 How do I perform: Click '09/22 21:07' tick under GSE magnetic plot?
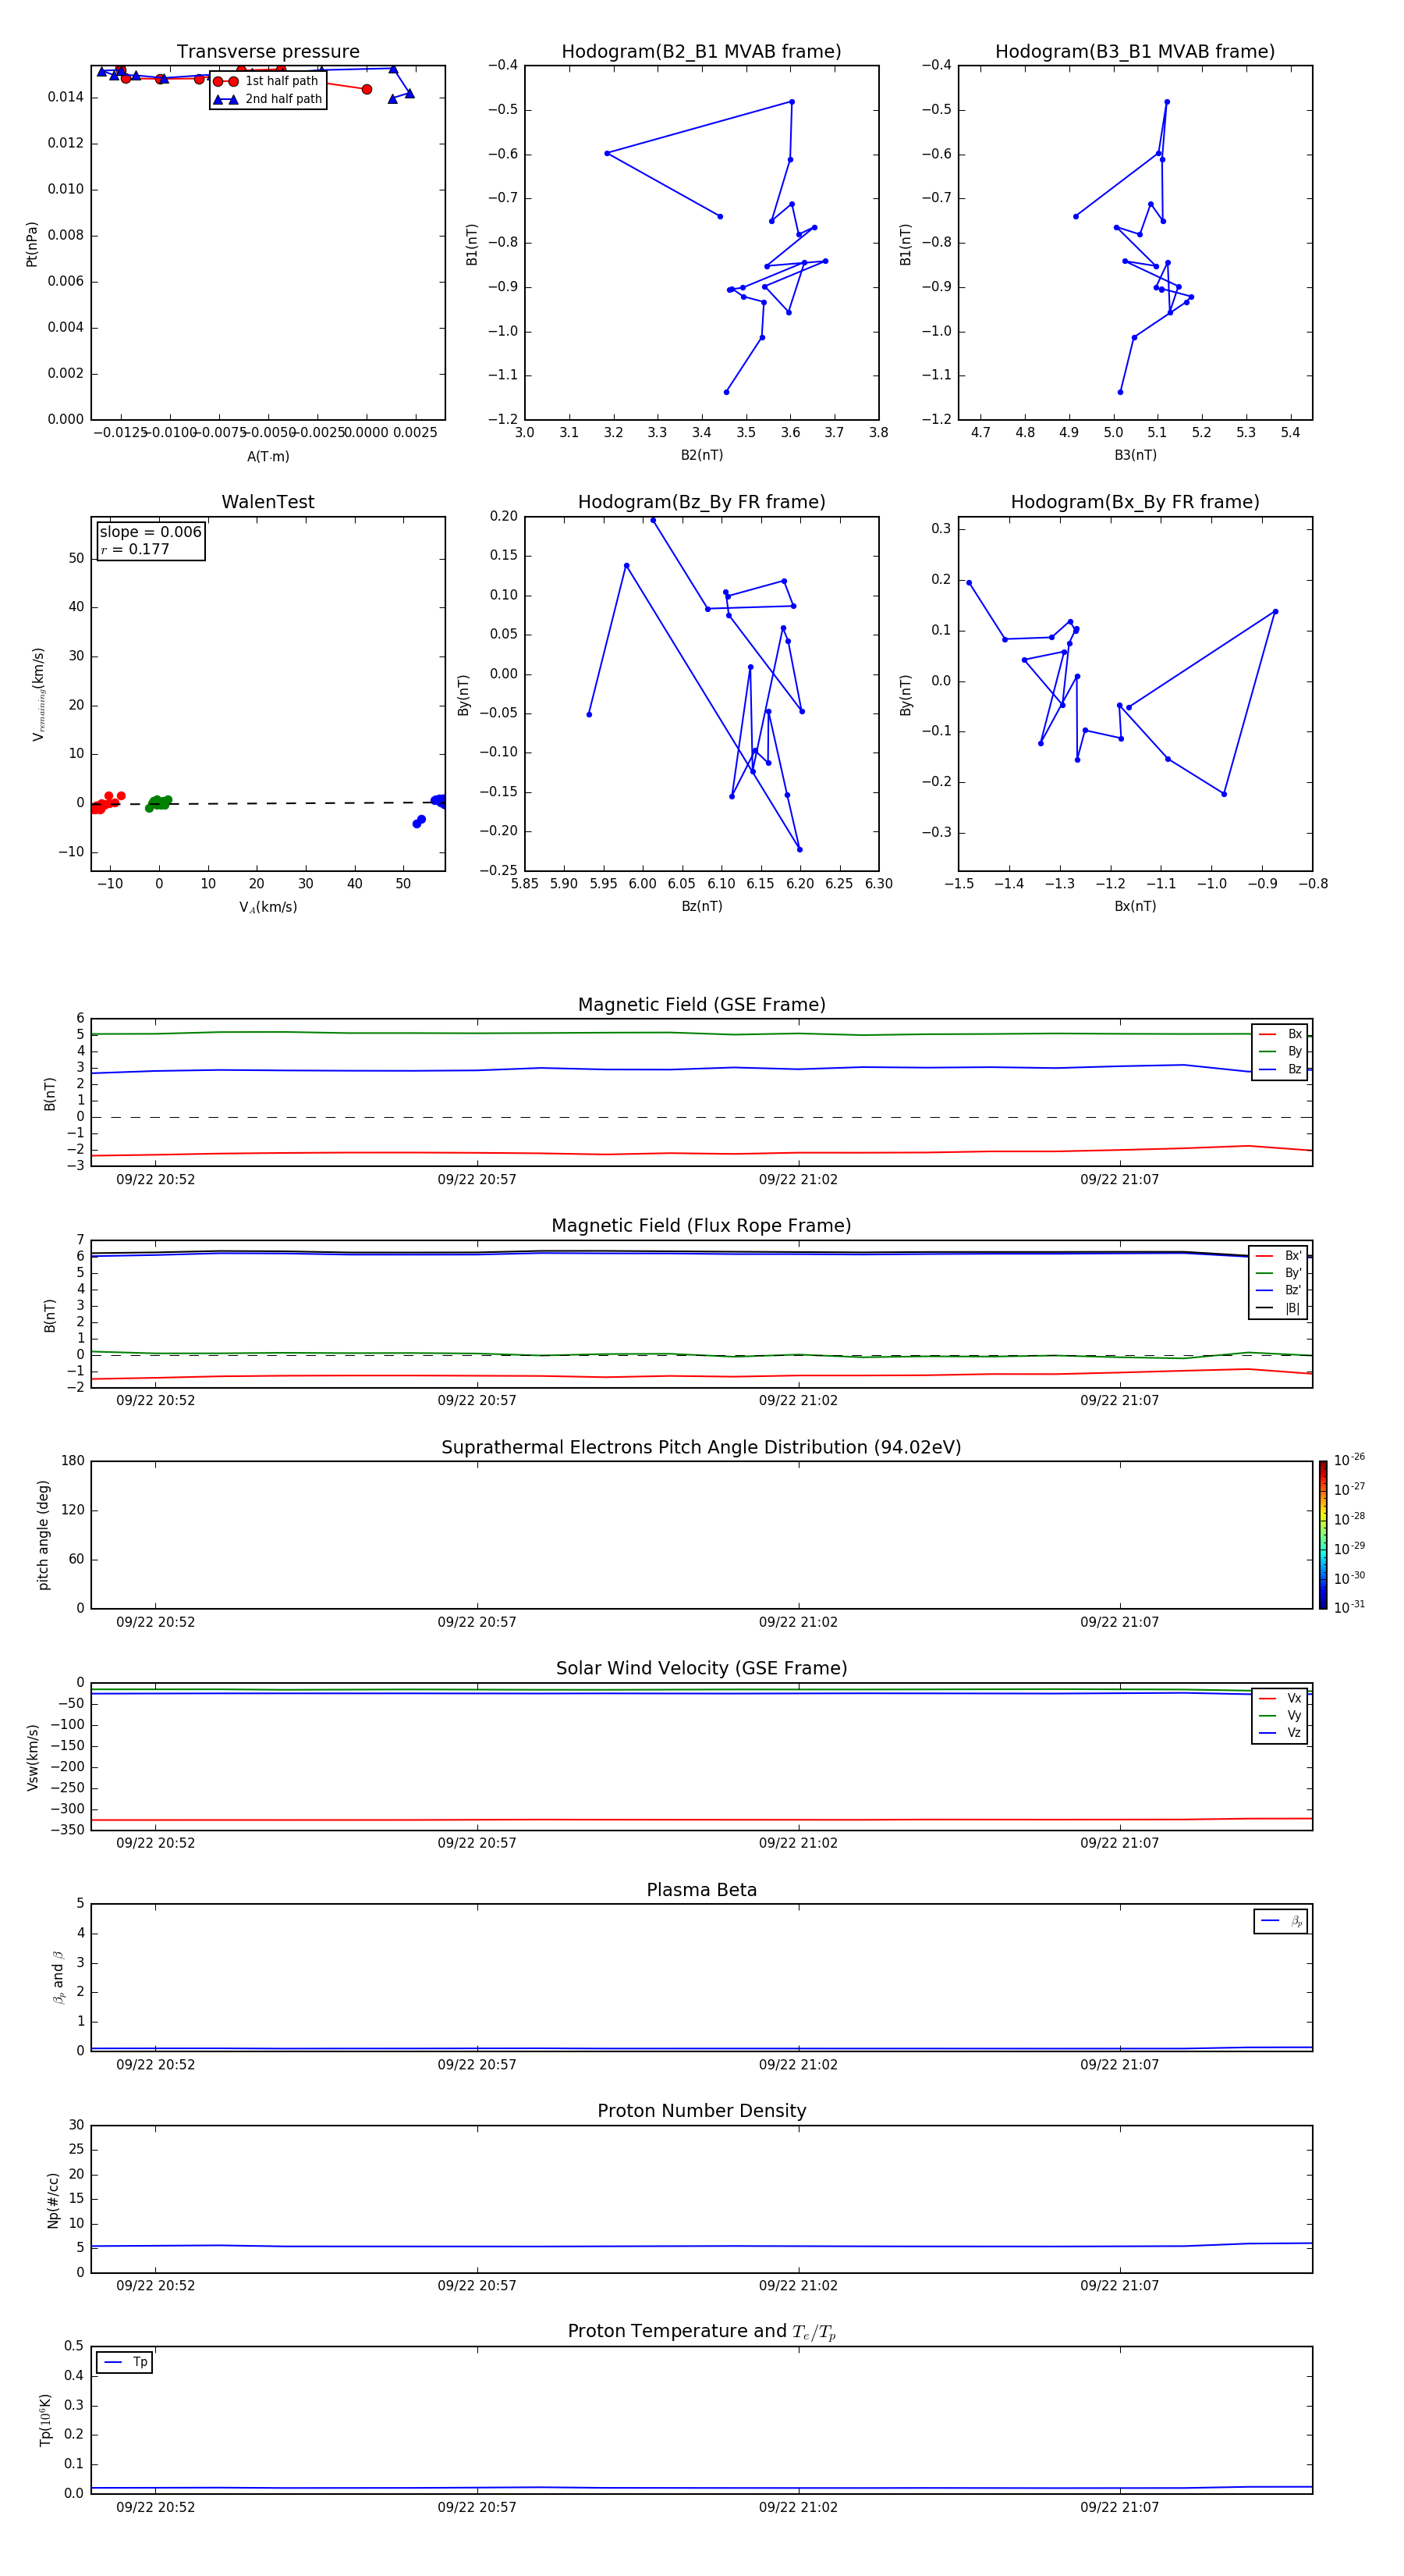click(x=1119, y=1180)
